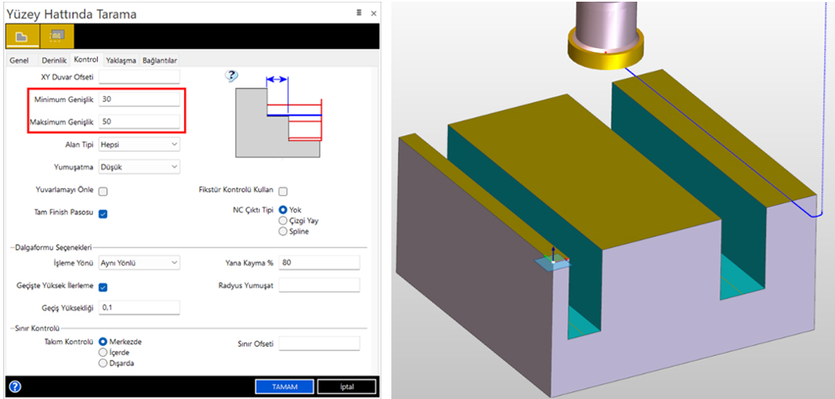Select the second toolbar icon with dashed frame
This screenshot has height=399, width=835.
pyautogui.click(x=57, y=36)
